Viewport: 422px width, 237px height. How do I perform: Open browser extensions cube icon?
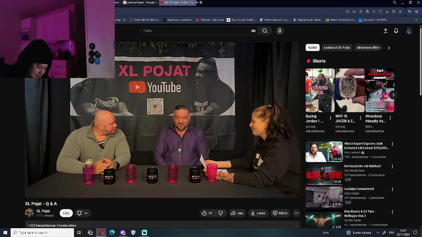pyautogui.click(x=417, y=12)
